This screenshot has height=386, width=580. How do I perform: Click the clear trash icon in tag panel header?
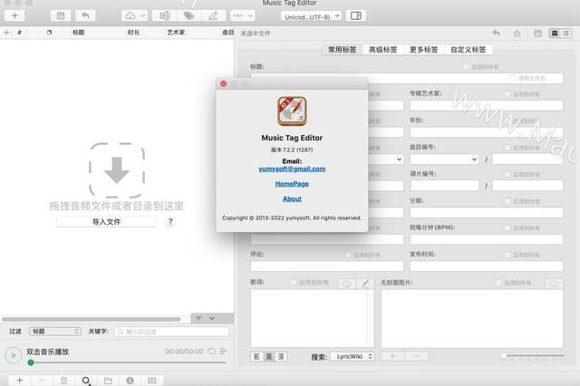tap(517, 34)
